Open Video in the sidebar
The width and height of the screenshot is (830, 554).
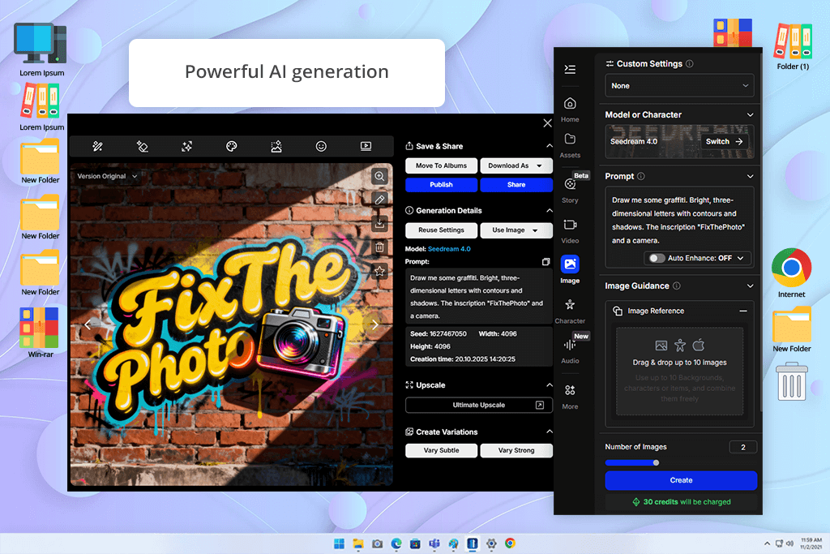pos(570,231)
